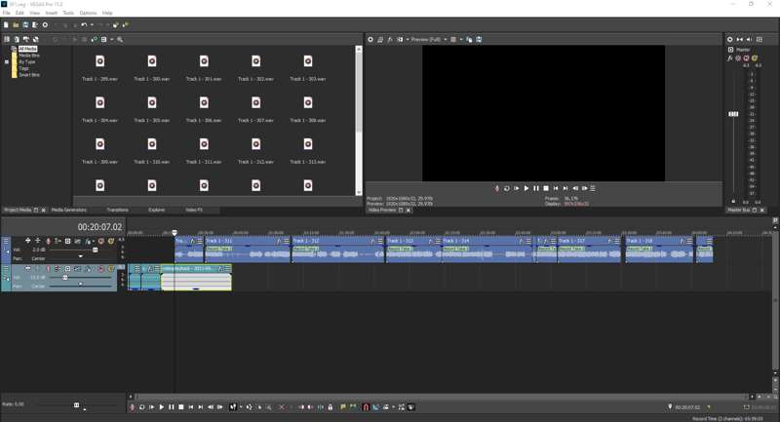Screen dimensions: 780x422
Task: Click the Open folder icon in the main toolbar
Action: (17, 24)
